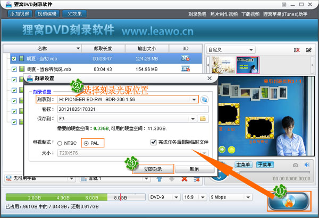Image resolution: width=319 pixels, height=218 pixels.
Task: Close the 刻录设置 dialog
Action: (209, 79)
